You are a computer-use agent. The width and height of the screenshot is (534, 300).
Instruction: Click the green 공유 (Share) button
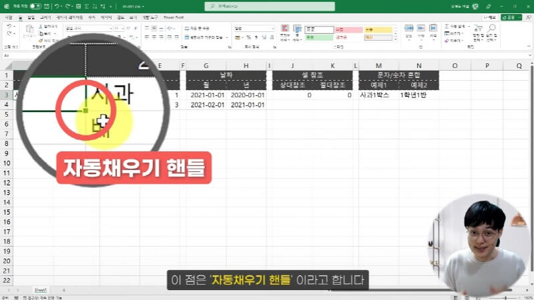point(511,17)
